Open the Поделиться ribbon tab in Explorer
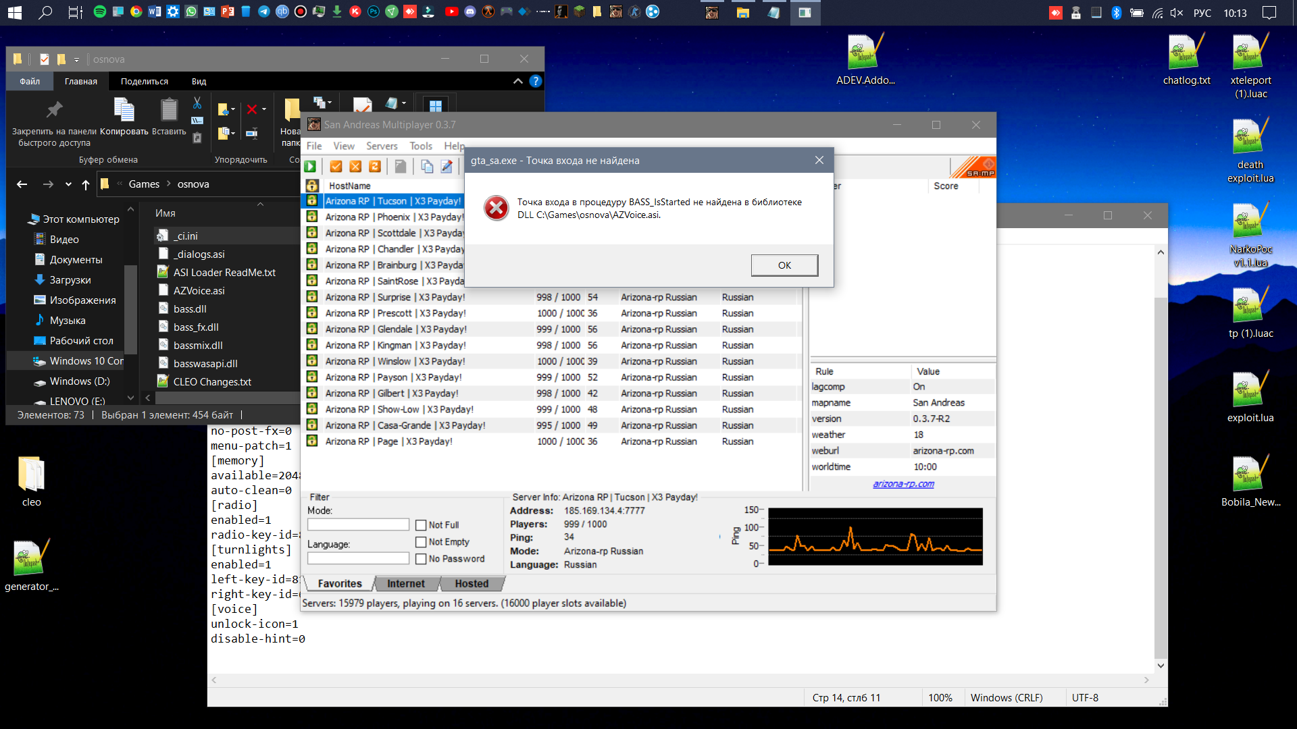This screenshot has height=729, width=1297. coord(145,81)
